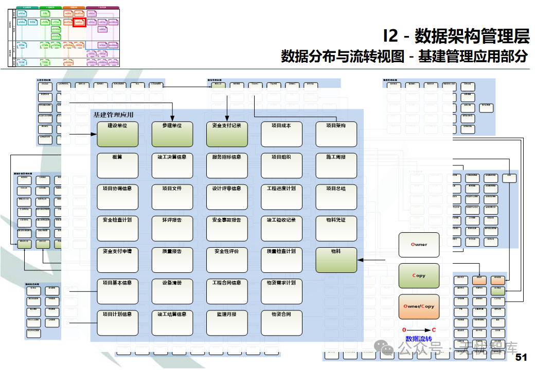This screenshot has width=535, height=370.
Task: Click the green Copy legend swatch
Action: click(419, 275)
